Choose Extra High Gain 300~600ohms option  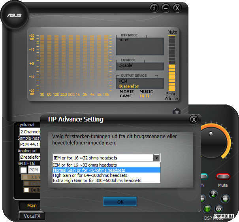97,180
